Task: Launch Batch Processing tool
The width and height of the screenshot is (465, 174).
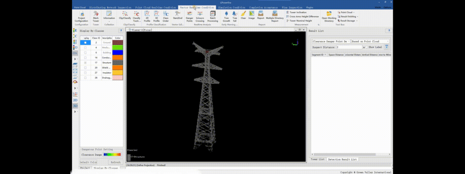Action: [x=212, y=16]
